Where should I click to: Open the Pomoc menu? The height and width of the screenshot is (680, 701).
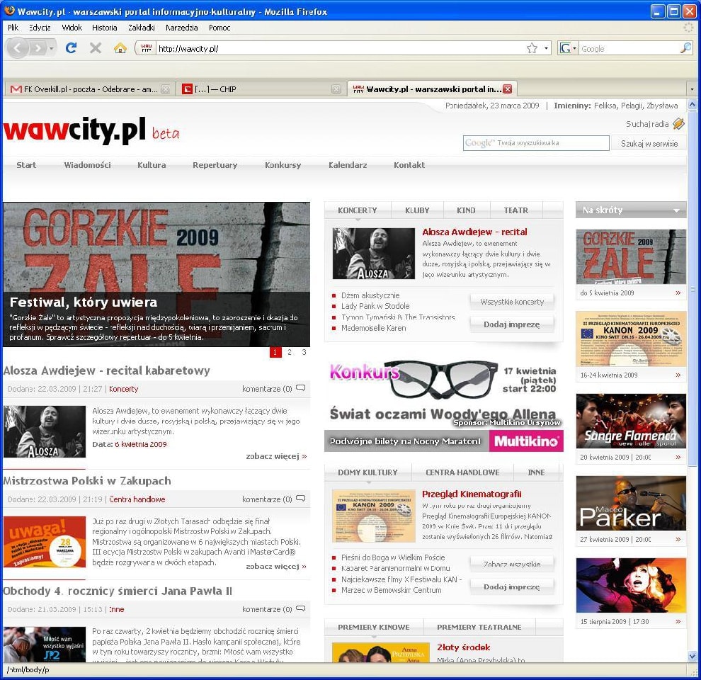point(220,28)
